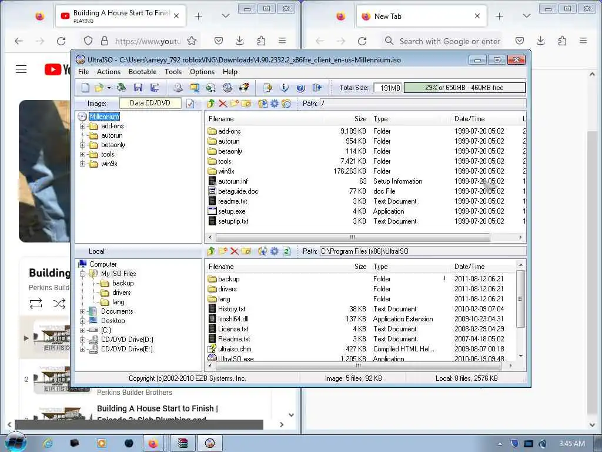Select setup.exe in the image file list
Viewport: 602px width, 452px height.
232,211
